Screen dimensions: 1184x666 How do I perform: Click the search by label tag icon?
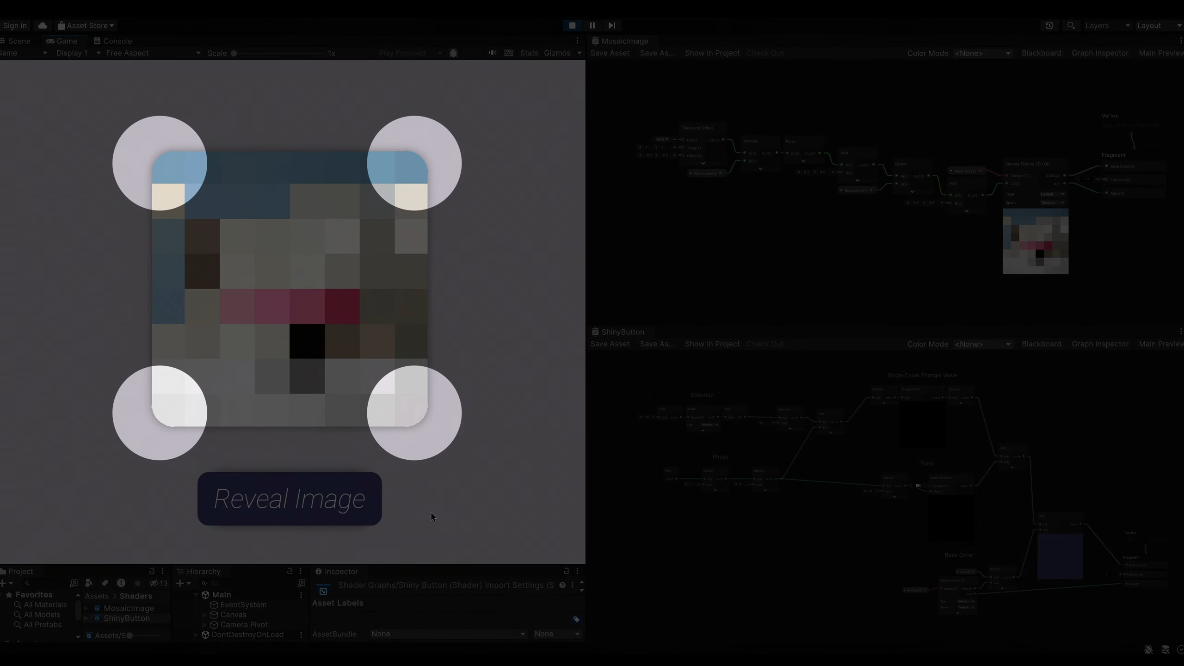[x=105, y=583]
